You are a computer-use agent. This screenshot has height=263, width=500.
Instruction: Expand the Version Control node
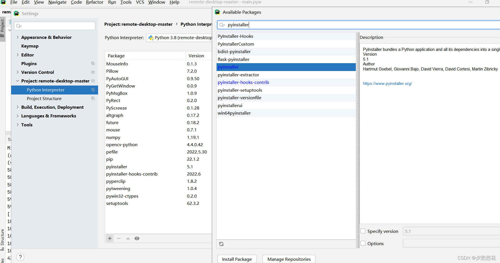pos(18,72)
